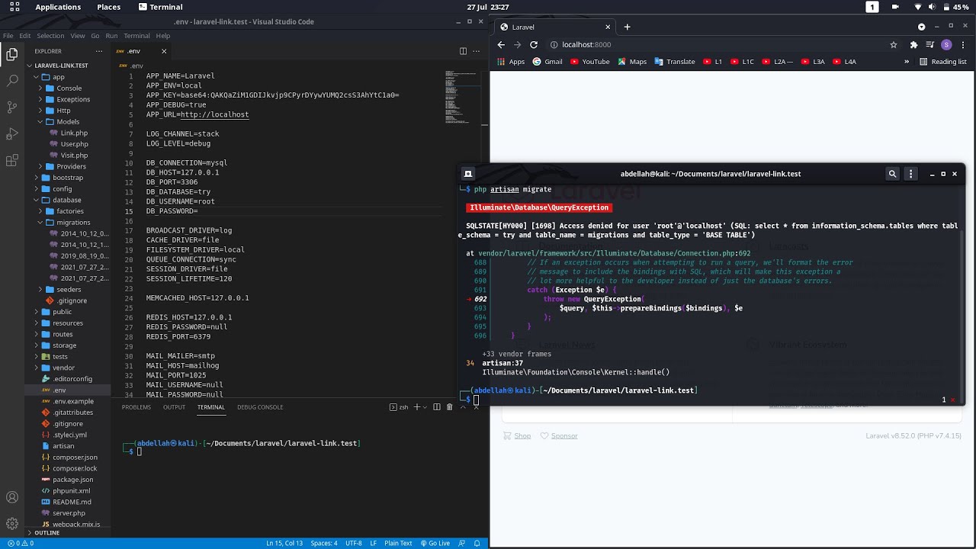
Task: Open the VS Code notifications bell
Action: click(477, 543)
